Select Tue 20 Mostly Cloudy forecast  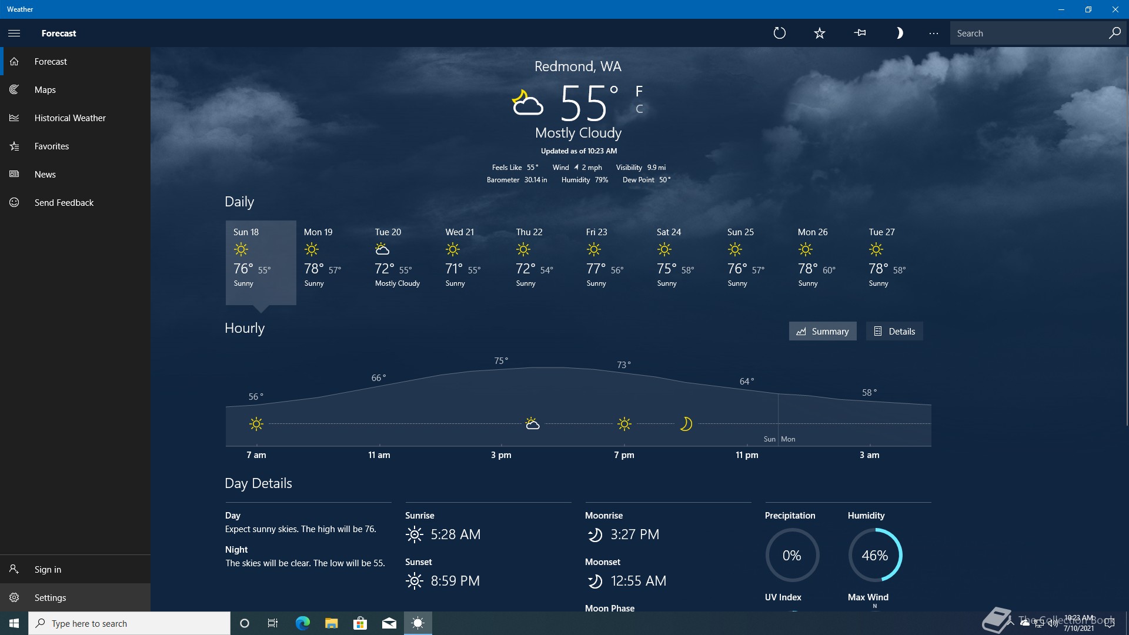[402, 262]
